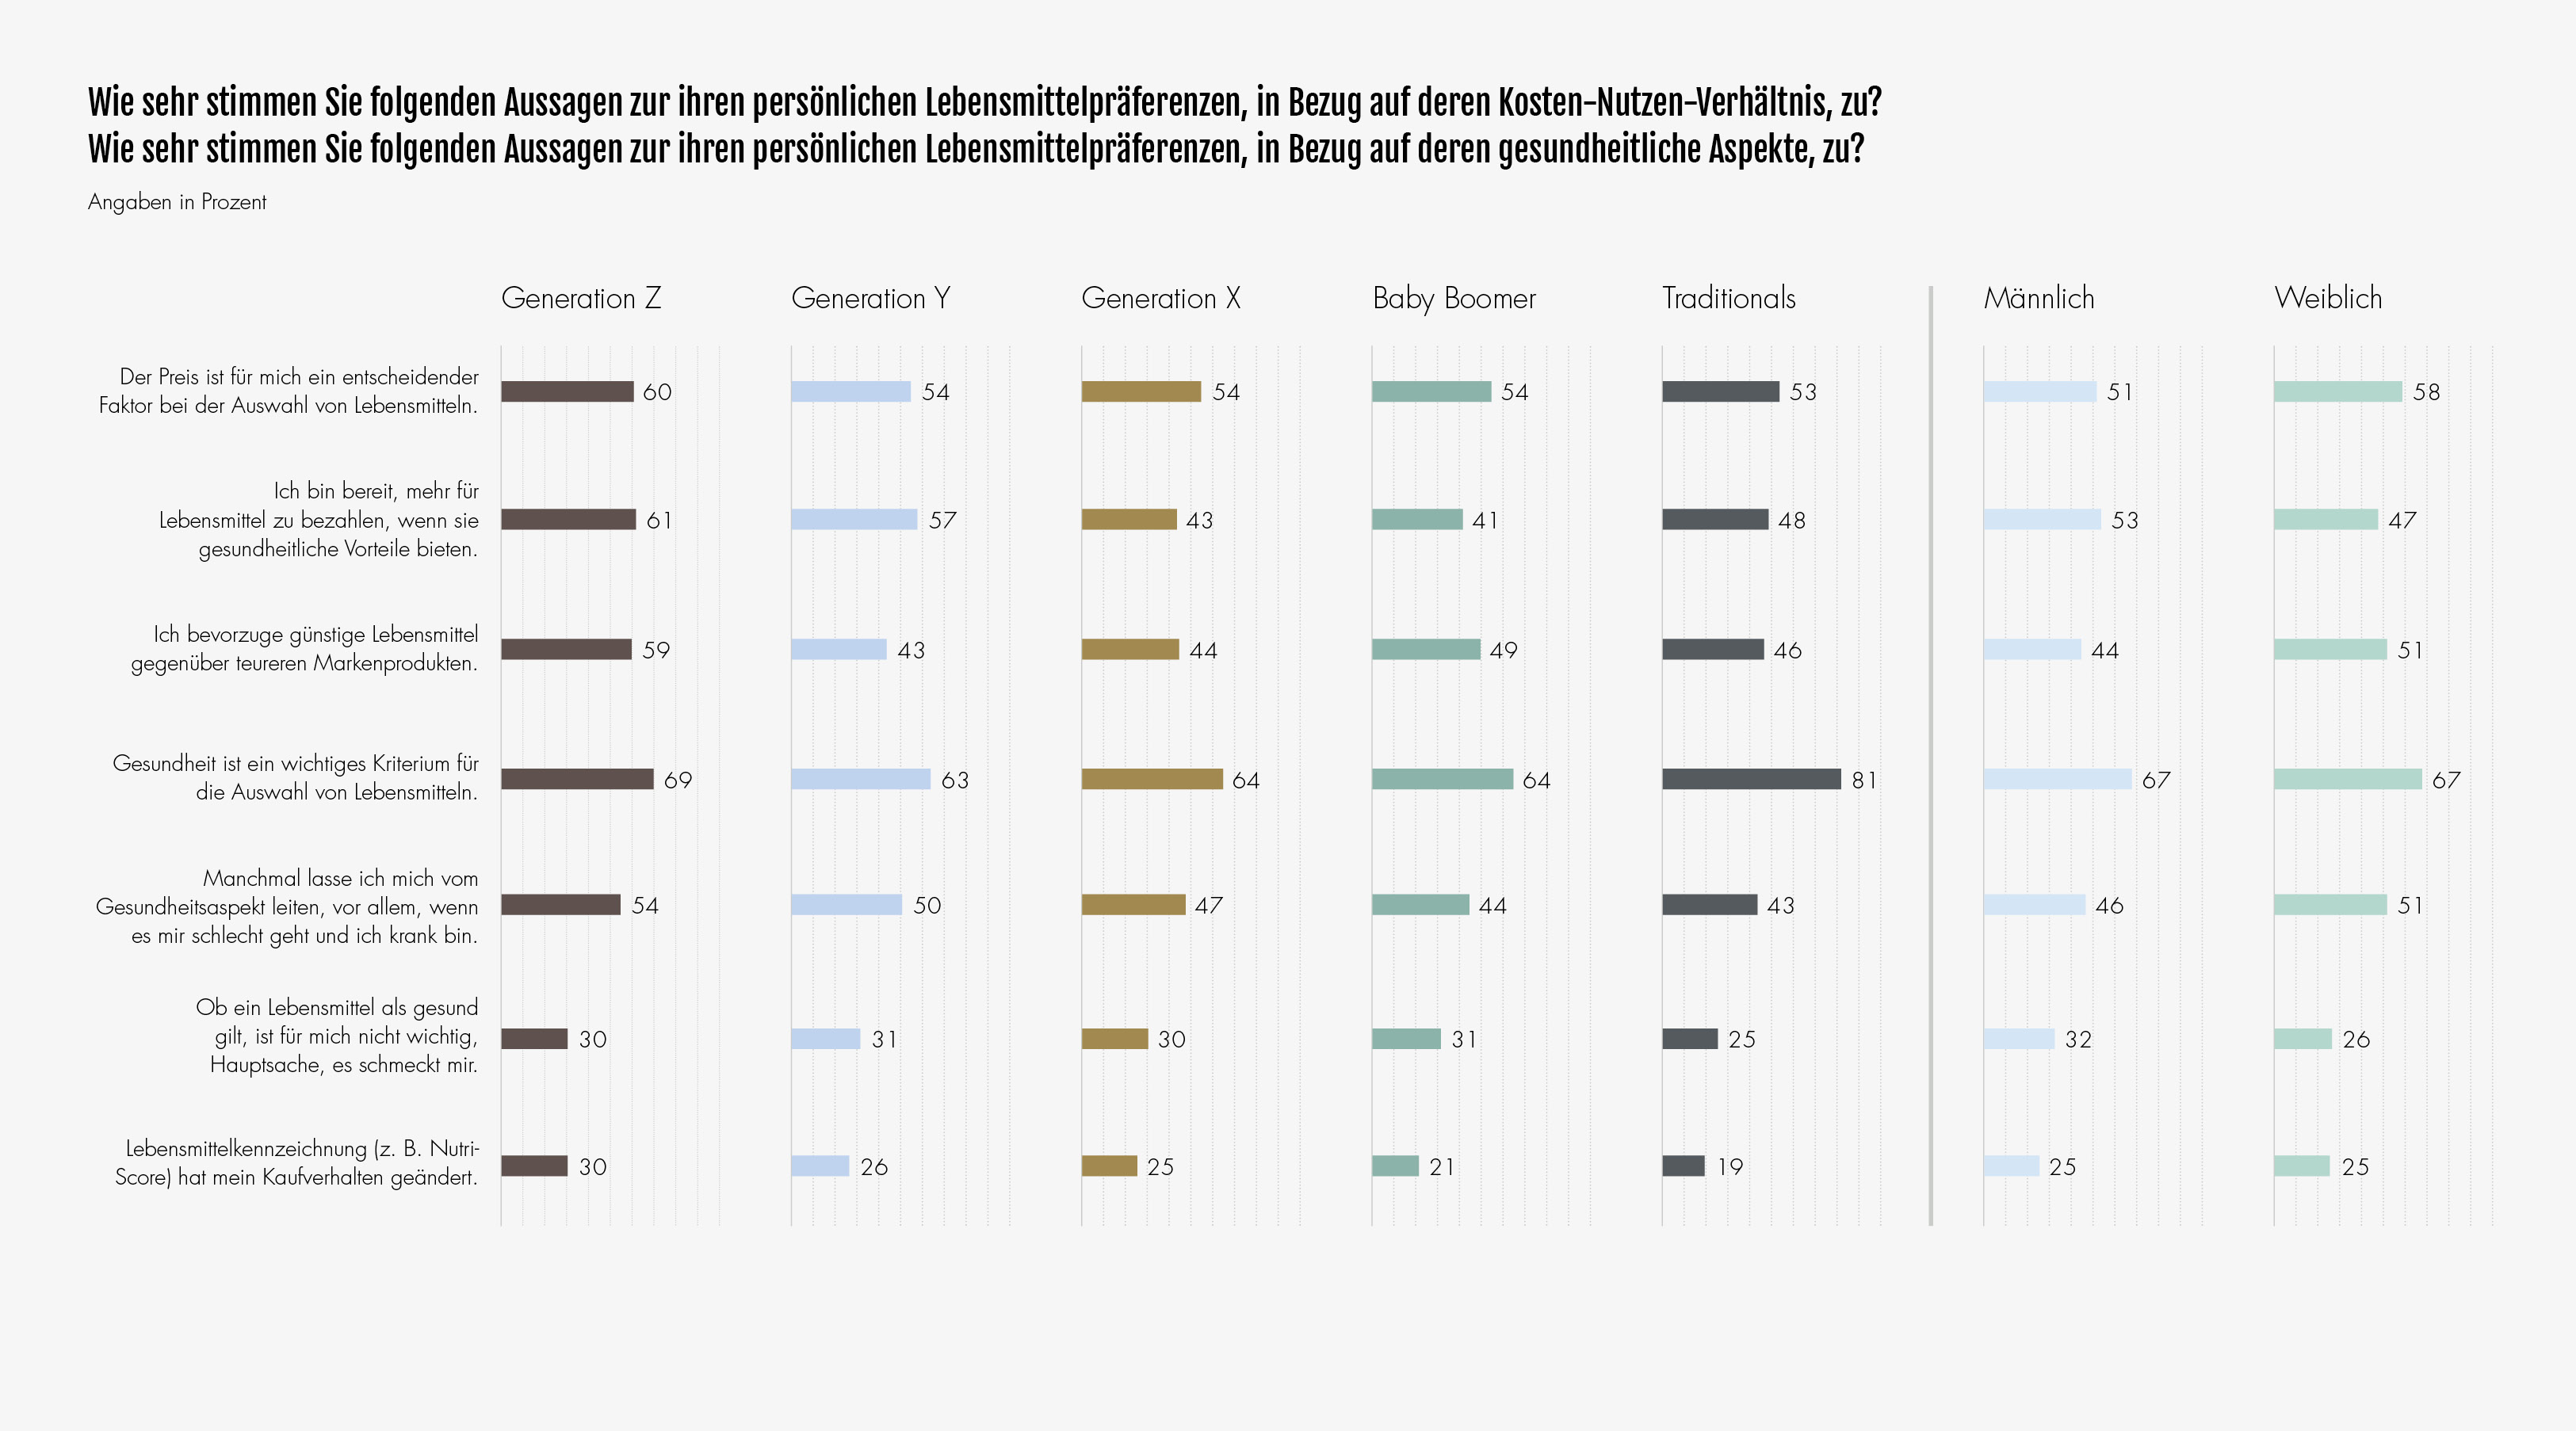Click the 'Angaben in Prozent' subtitle
Screen dimensions: 2576x1431
tap(177, 202)
